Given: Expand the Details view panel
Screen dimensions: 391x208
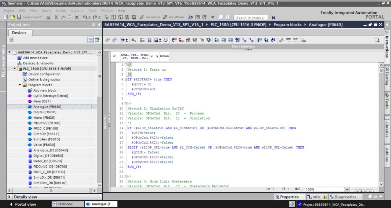Looking at the screenshot, I should pos(9,197).
